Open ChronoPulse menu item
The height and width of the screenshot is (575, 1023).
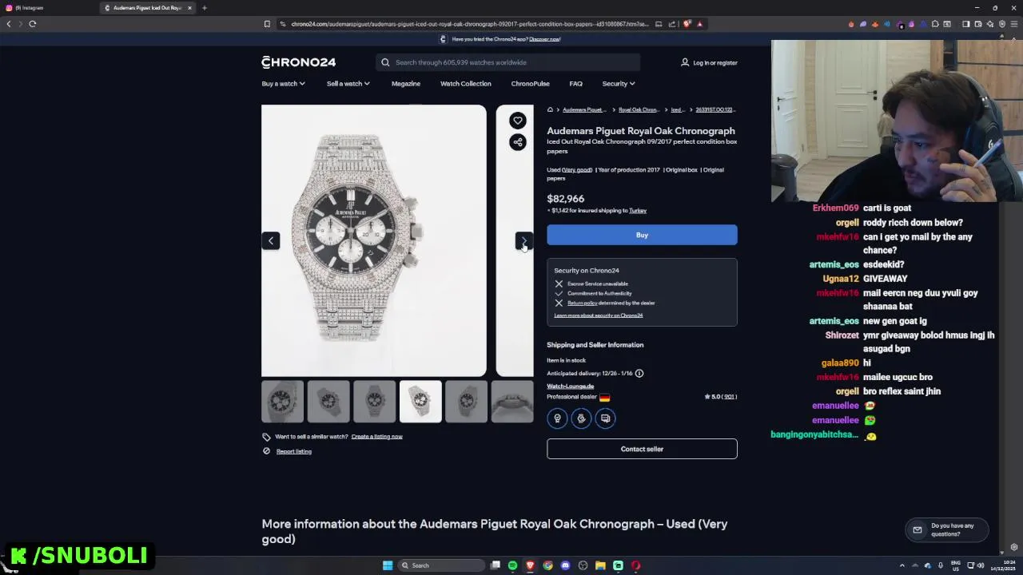coord(531,84)
